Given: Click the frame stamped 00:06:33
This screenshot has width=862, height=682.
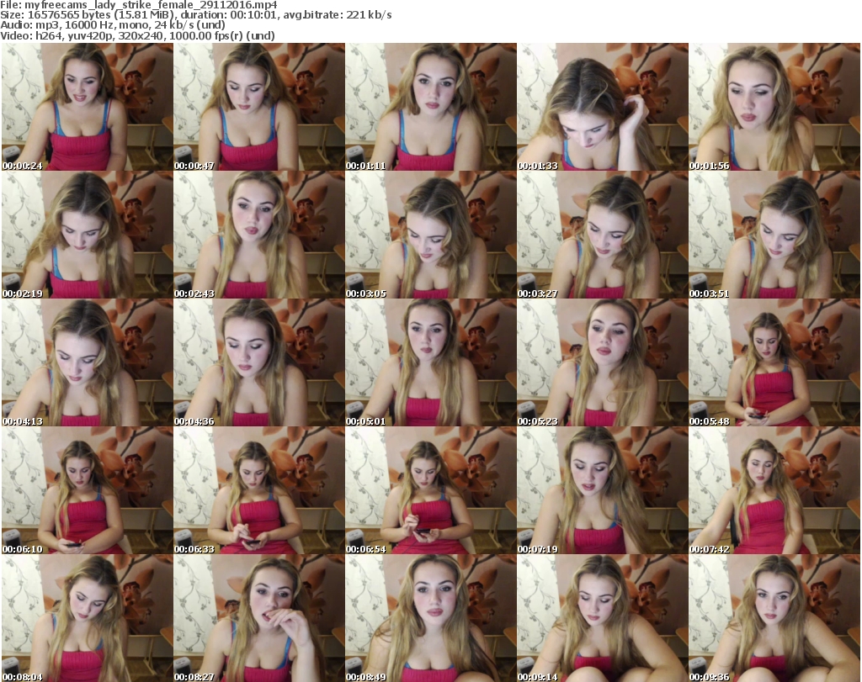Looking at the screenshot, I should point(259,490).
